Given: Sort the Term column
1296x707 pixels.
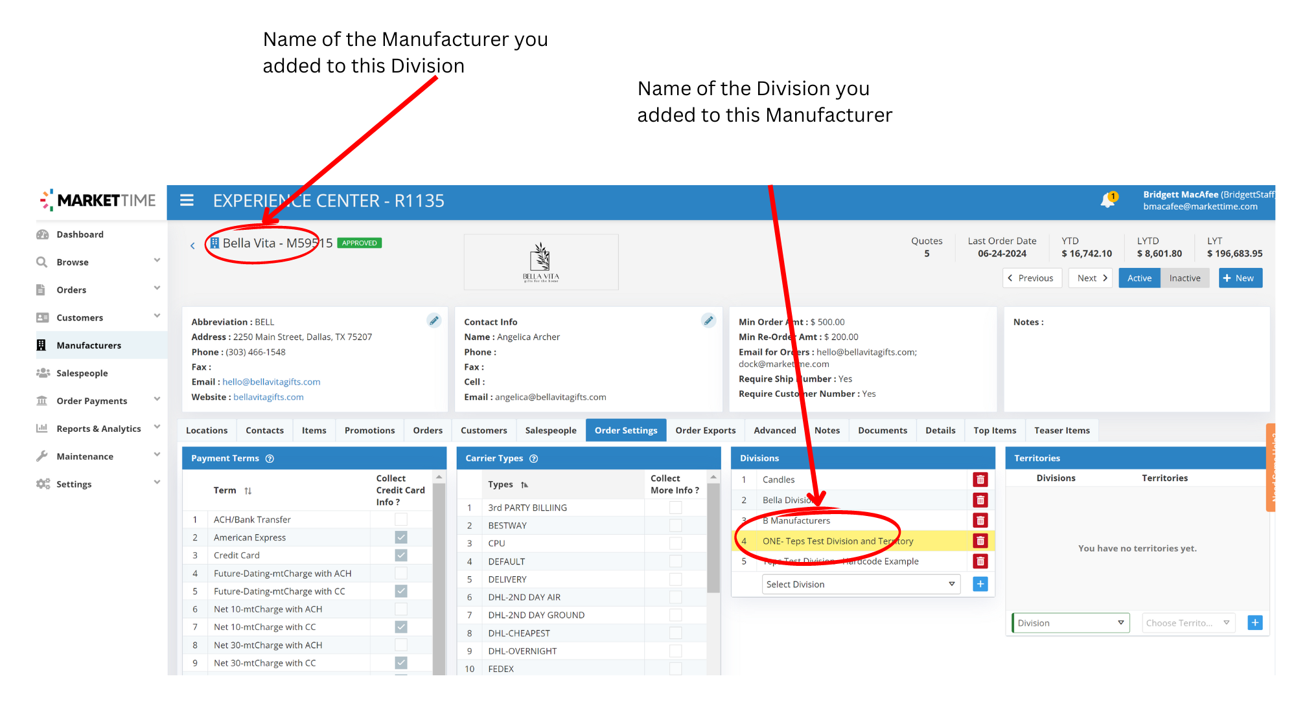Looking at the screenshot, I should pyautogui.click(x=248, y=491).
